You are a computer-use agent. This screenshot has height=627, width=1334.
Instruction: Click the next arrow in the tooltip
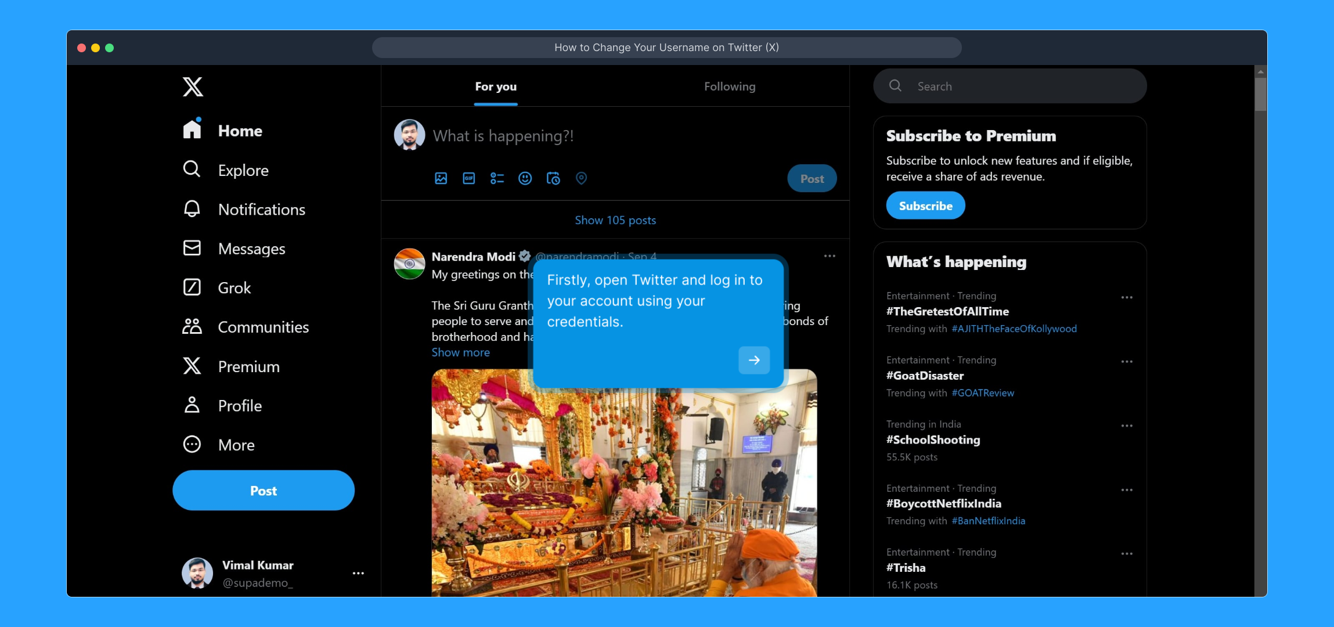pyautogui.click(x=753, y=361)
